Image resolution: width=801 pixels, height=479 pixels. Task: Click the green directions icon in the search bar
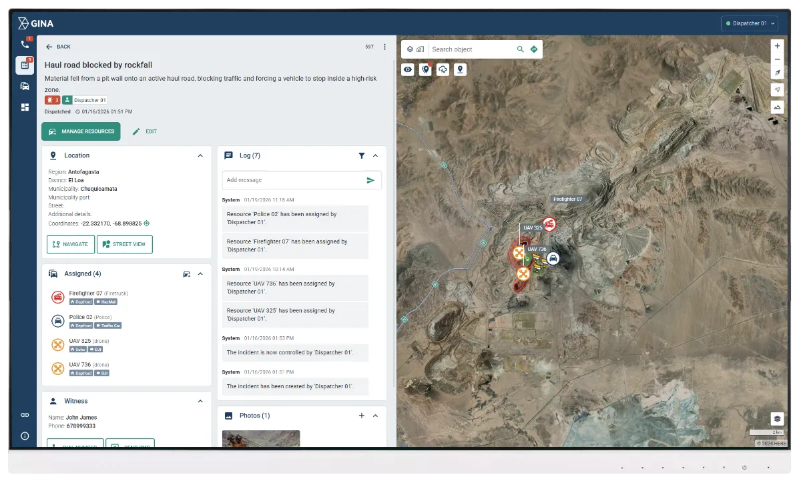tap(533, 49)
